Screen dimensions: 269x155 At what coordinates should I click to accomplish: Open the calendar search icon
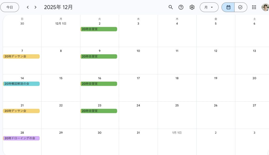pos(171,7)
